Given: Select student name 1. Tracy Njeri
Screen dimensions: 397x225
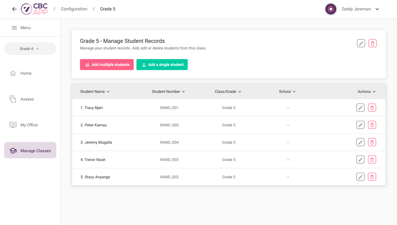Looking at the screenshot, I should click(92, 108).
